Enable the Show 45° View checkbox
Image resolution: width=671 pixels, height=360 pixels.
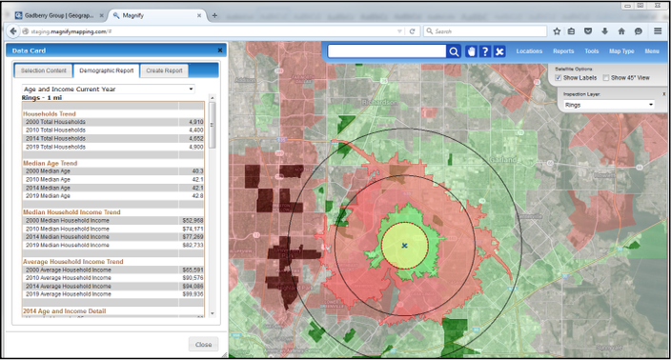click(x=606, y=78)
